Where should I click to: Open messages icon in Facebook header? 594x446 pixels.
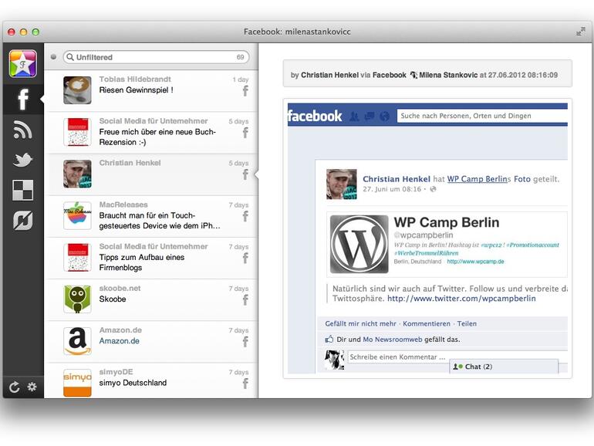pos(370,116)
